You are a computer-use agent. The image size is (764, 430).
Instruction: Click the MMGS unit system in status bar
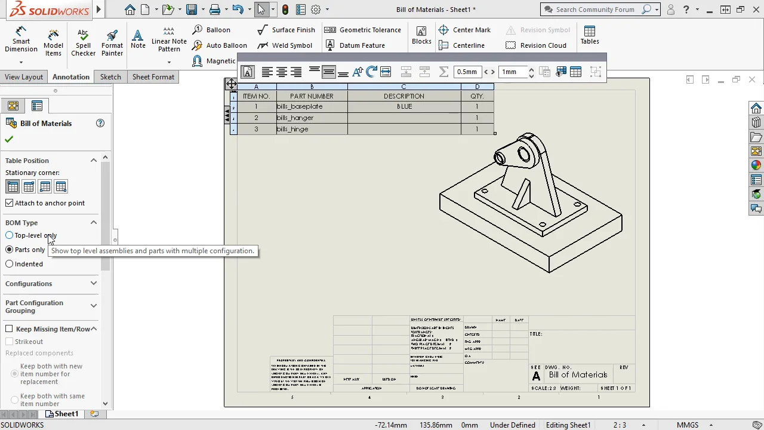(688, 425)
